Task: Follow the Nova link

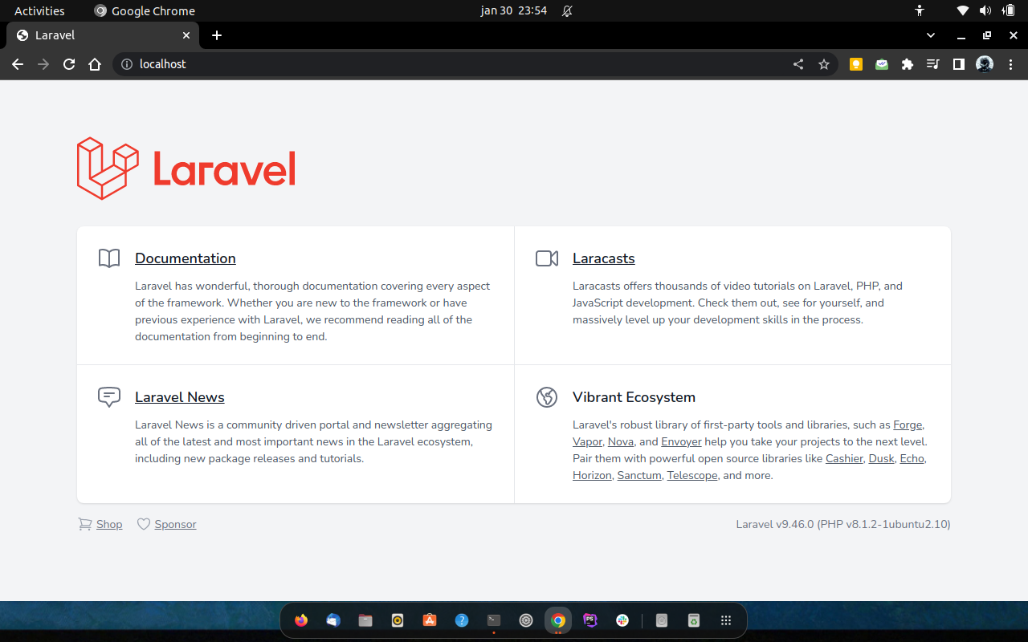Action: (621, 442)
